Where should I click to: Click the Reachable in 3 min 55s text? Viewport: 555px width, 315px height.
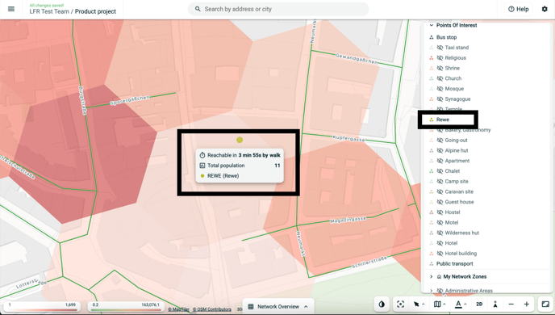click(244, 155)
